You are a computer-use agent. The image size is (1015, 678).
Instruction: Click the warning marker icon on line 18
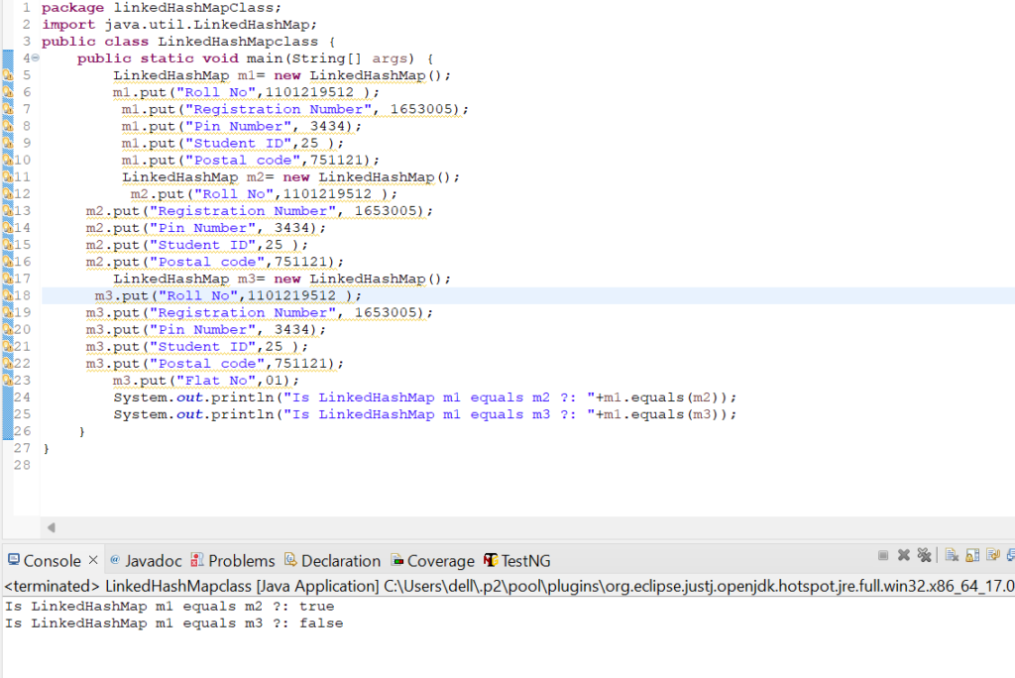8,295
